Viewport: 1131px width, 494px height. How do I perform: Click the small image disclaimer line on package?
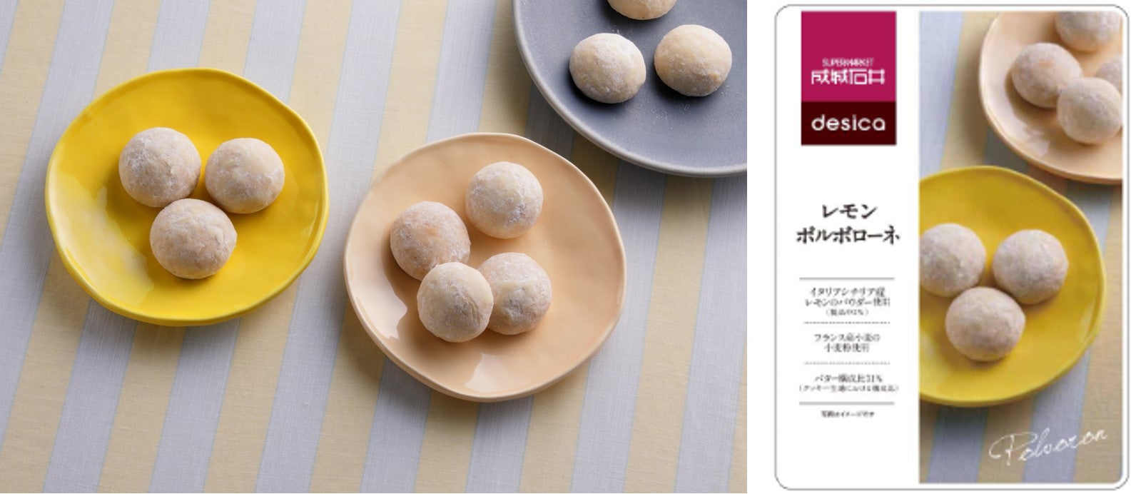point(847,413)
